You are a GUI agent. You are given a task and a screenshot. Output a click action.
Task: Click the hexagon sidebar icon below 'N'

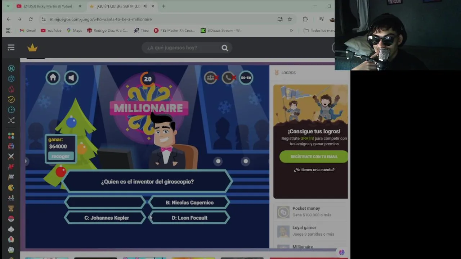[11, 79]
